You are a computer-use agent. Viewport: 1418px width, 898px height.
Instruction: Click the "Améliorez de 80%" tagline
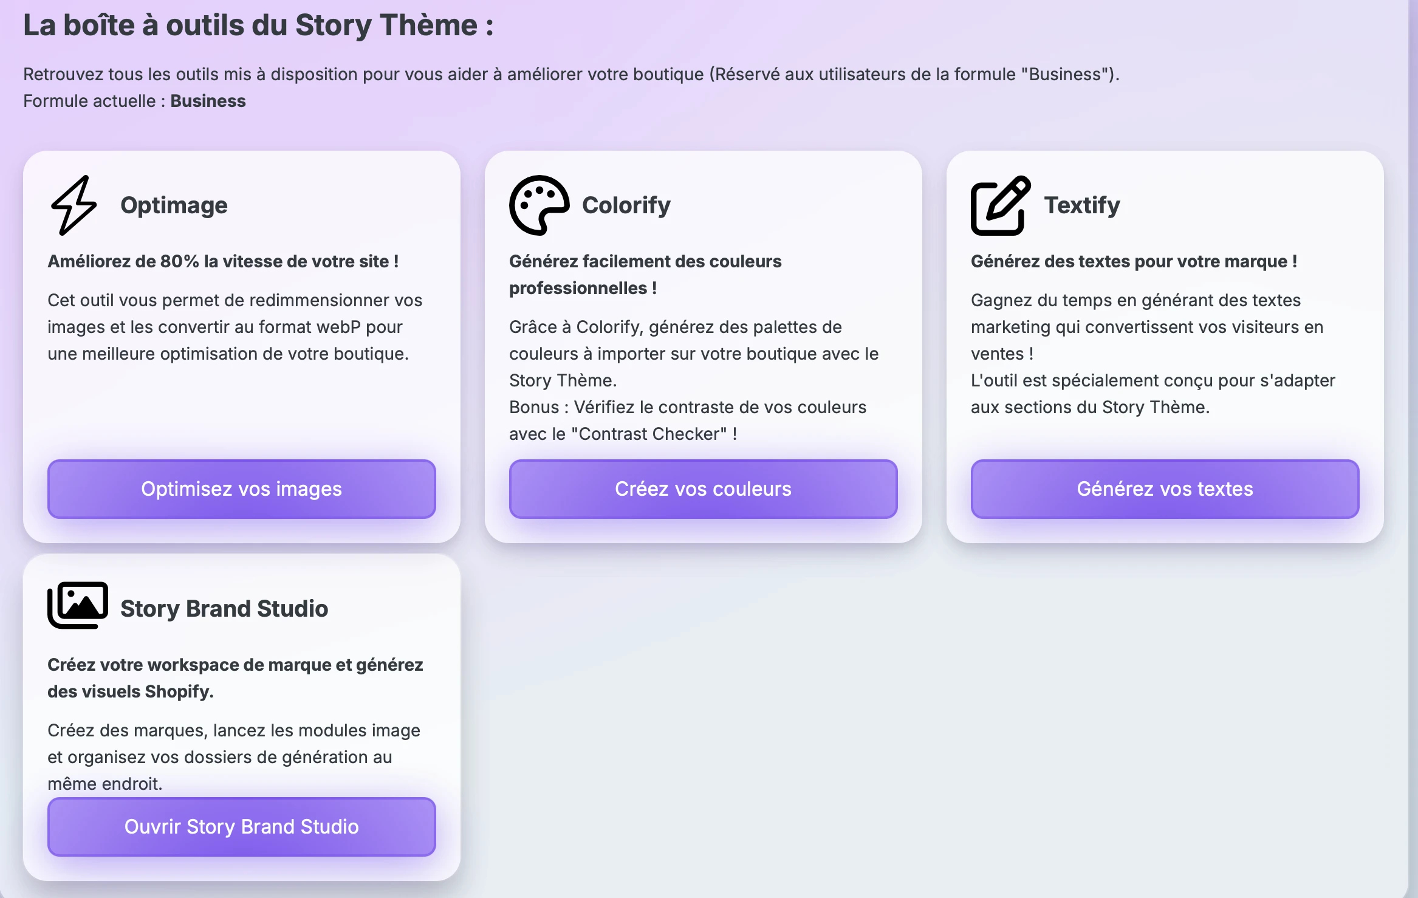(223, 261)
